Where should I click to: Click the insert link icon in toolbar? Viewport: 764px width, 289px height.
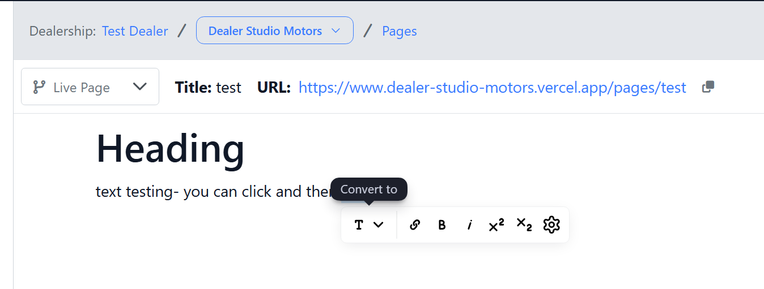point(414,225)
